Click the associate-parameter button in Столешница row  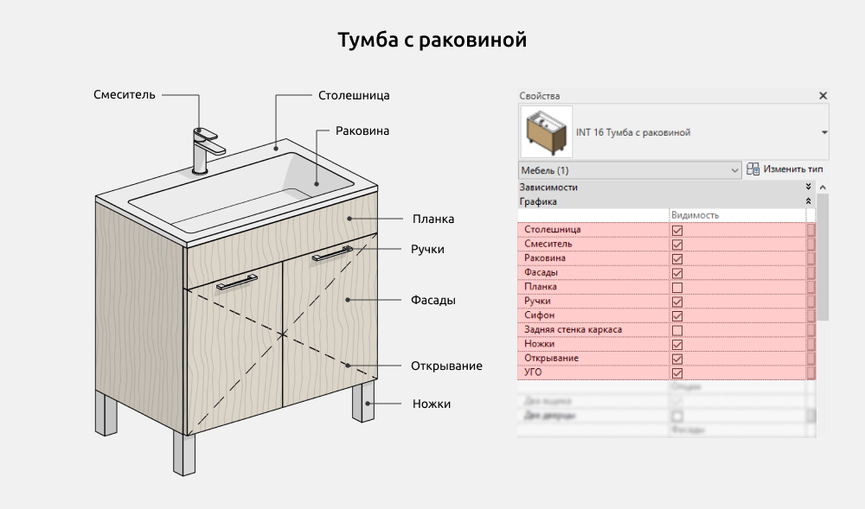coord(811,230)
